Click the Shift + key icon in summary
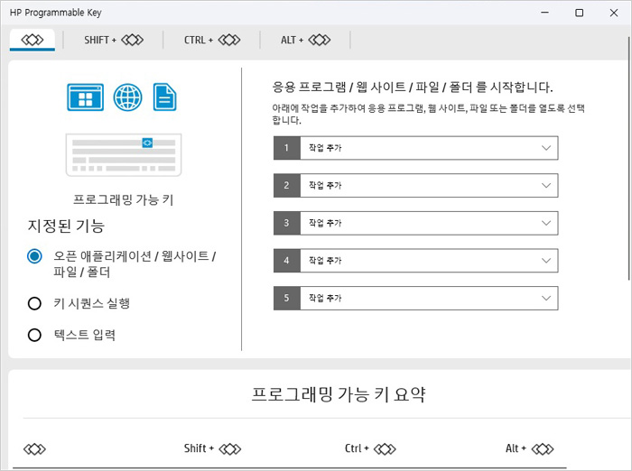 [x=212, y=448]
